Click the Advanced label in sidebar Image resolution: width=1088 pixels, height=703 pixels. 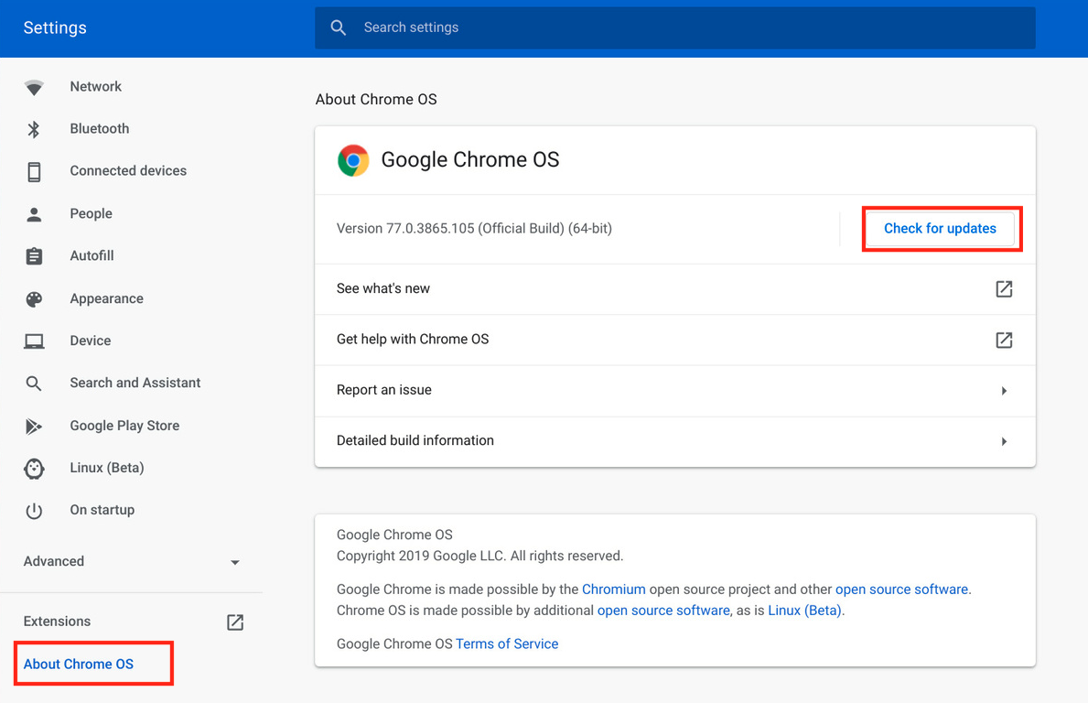(53, 561)
